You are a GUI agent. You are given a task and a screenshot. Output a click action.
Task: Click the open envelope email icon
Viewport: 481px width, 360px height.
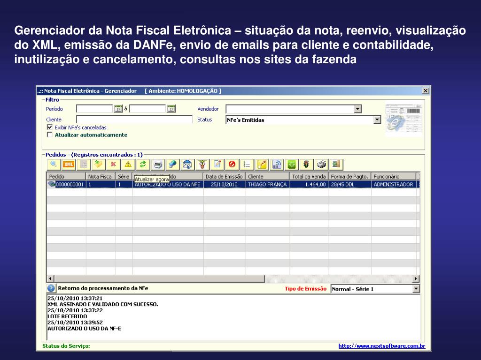coord(187,165)
